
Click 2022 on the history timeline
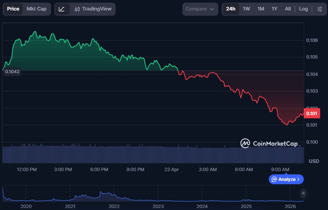pos(114,206)
